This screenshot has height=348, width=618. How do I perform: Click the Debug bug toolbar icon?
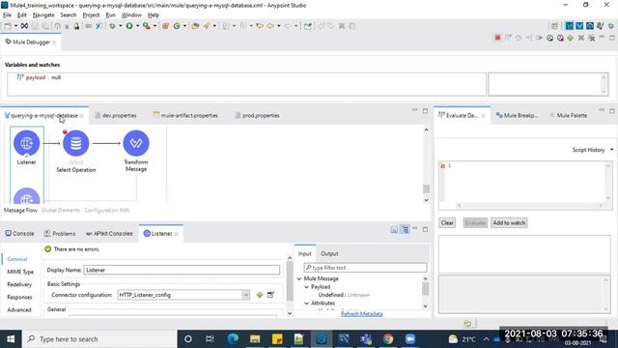tap(112, 26)
